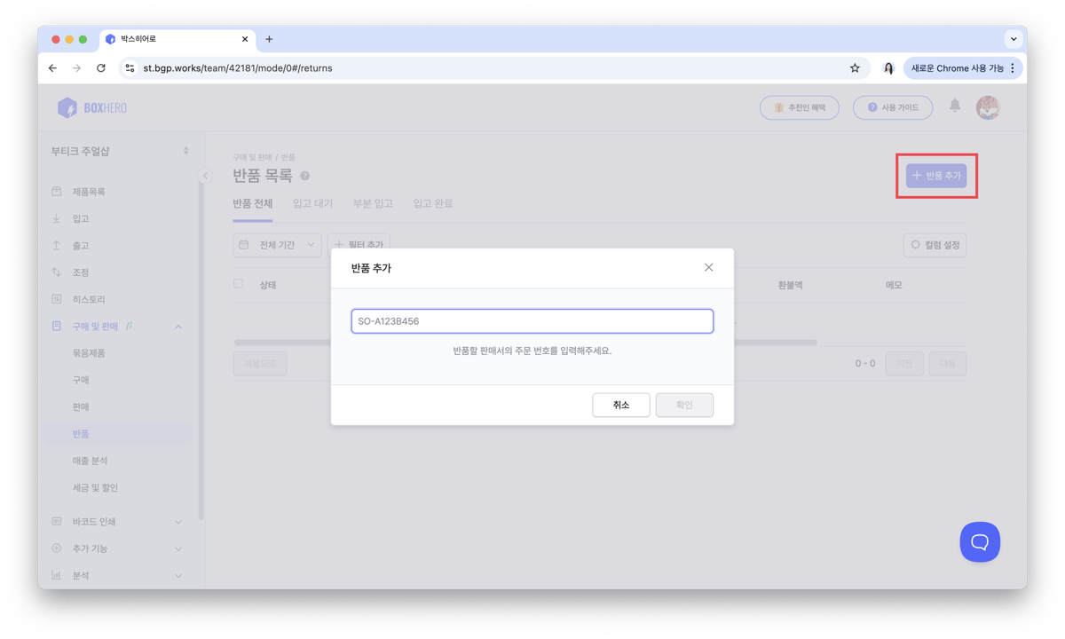The width and height of the screenshot is (1065, 639).
Task: Click the user profile avatar in header
Action: [x=987, y=107]
